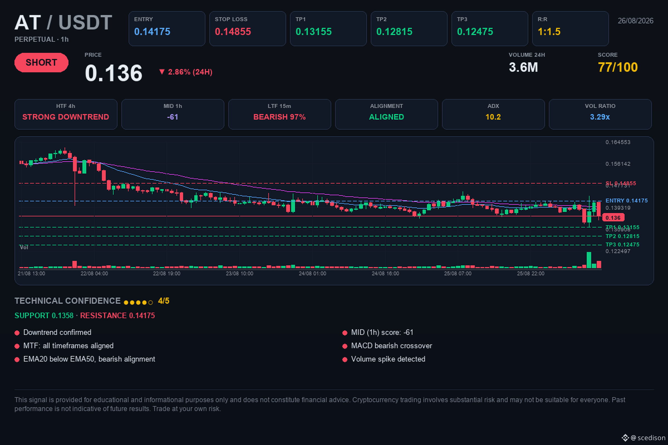Image resolution: width=668 pixels, height=445 pixels.
Task: Click the 2.86% (24H) change text
Action: click(190, 72)
